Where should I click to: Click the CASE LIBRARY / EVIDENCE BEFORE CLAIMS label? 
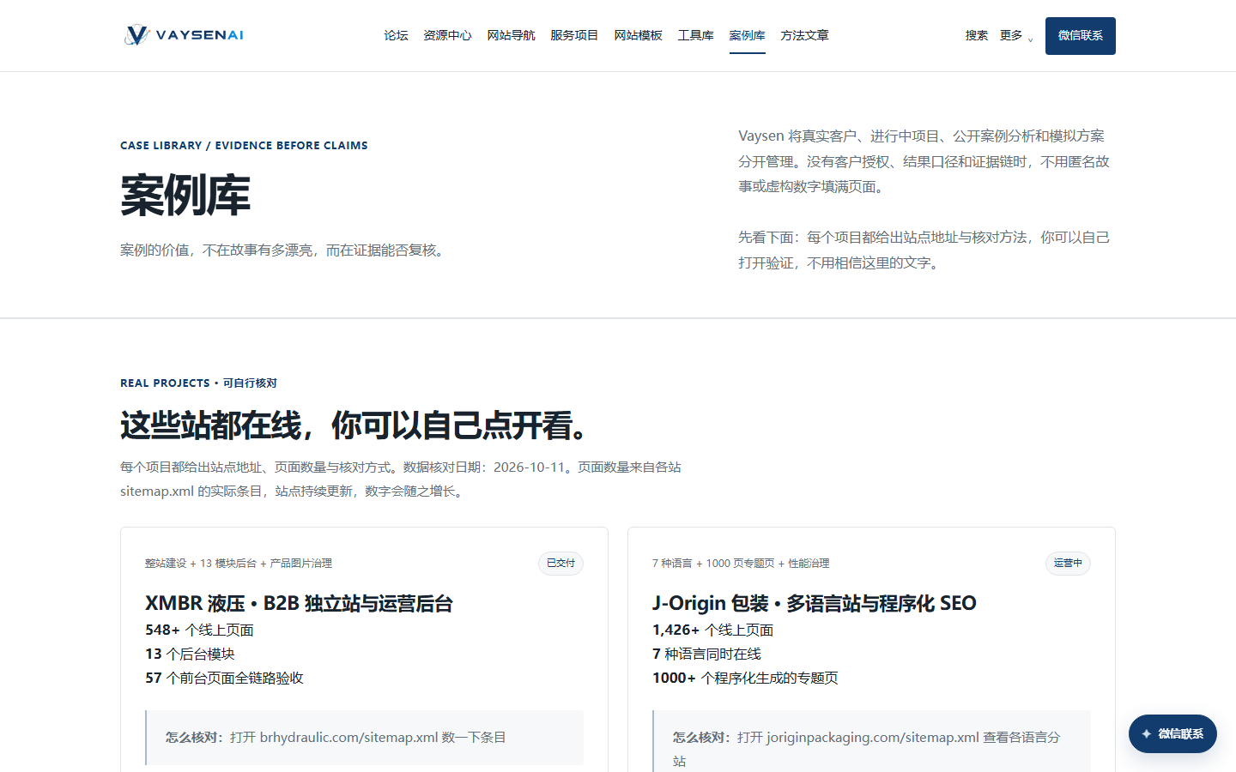[x=244, y=146]
